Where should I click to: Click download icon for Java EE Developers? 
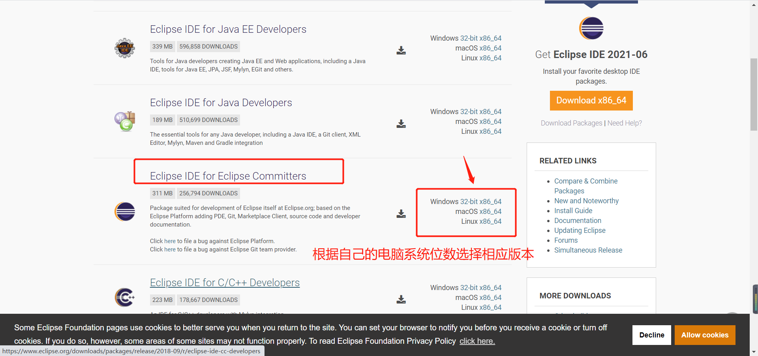click(x=401, y=51)
